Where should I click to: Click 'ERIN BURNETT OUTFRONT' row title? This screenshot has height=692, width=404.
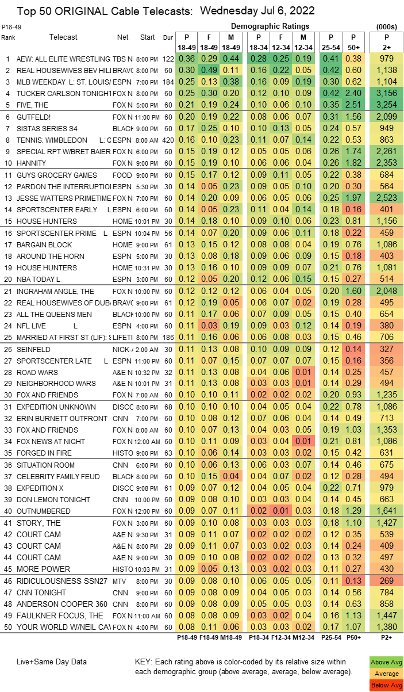coord(63,419)
